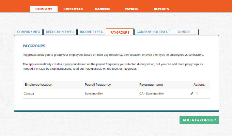Switch to the DEDUCTION TYPES tab

coord(60,32)
